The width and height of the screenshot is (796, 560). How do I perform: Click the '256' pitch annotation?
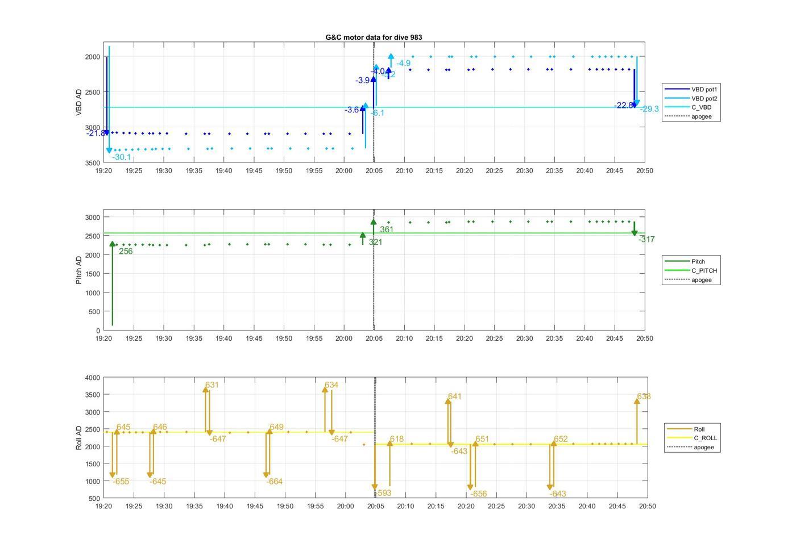pos(126,251)
